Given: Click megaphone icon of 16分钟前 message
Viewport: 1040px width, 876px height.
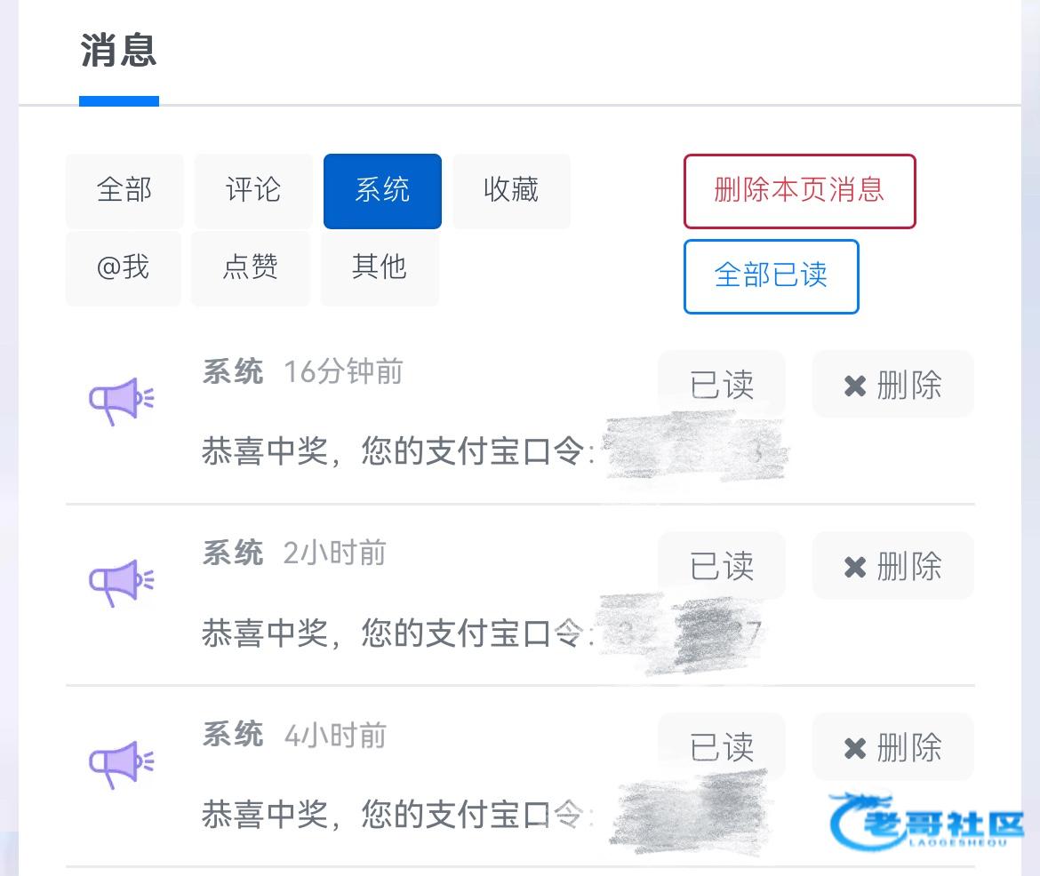Looking at the screenshot, I should (121, 401).
